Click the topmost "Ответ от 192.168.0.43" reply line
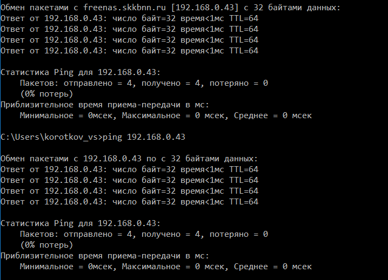The width and height of the screenshot is (388, 280). [129, 18]
